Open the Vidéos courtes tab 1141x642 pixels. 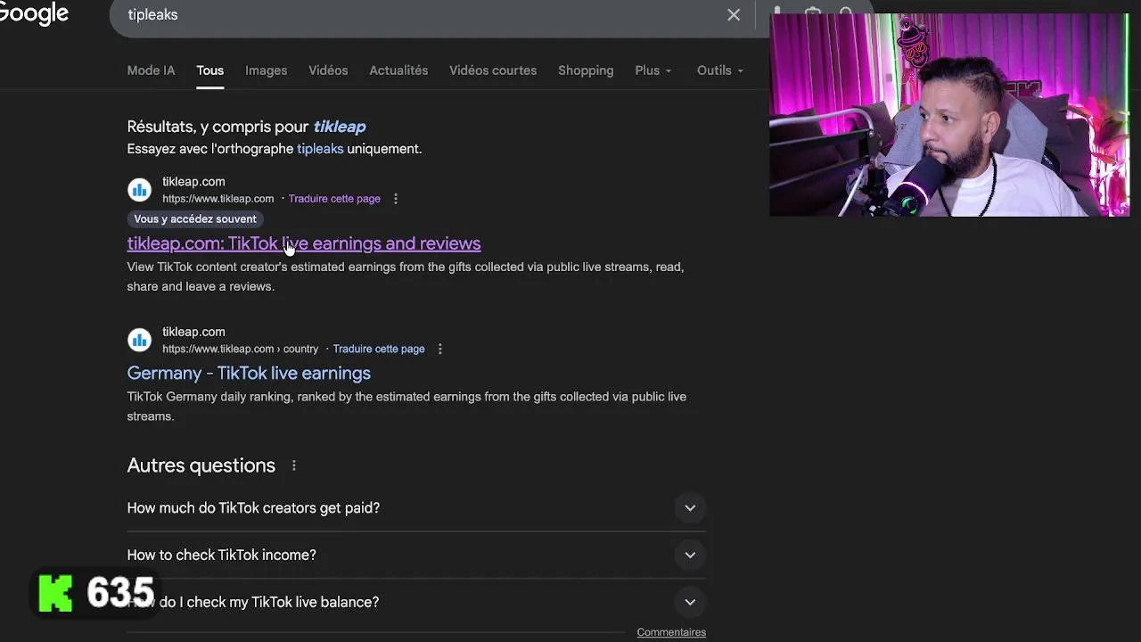493,70
